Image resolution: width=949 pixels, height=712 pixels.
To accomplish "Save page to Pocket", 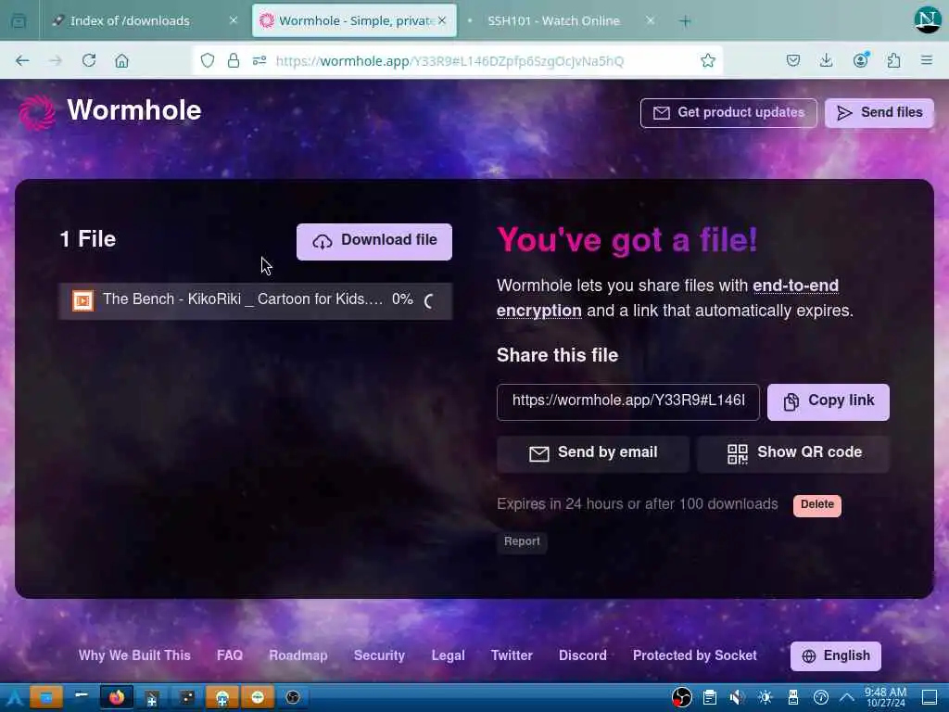I will coord(793,60).
